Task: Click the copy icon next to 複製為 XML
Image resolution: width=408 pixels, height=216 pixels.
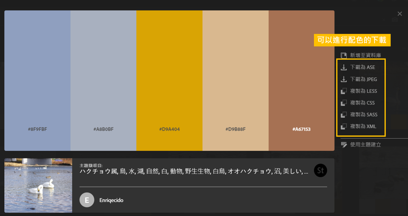Action: click(x=344, y=126)
